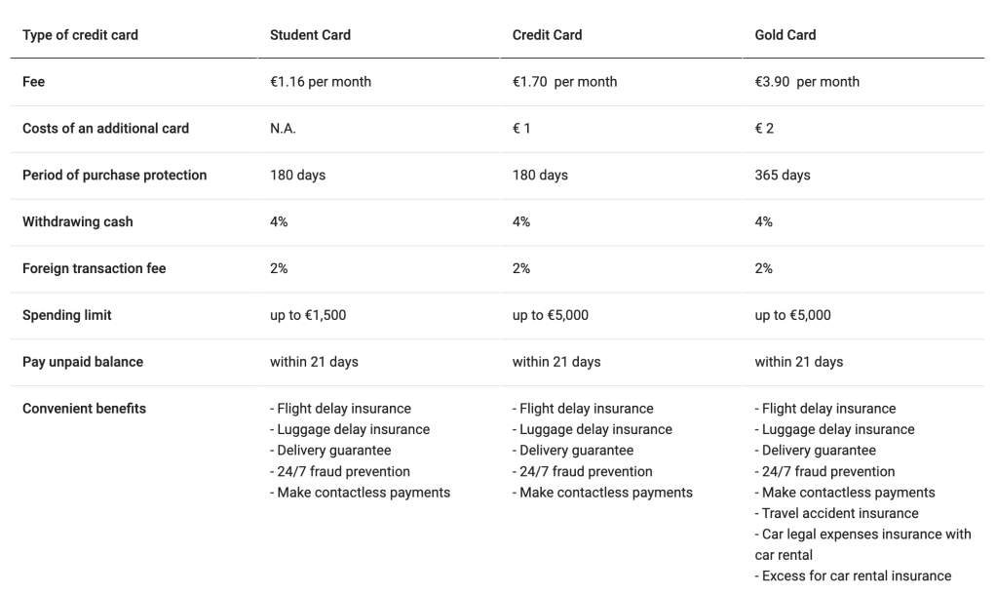This screenshot has height=595, width=996.
Task: Click the "Convenient benefits" row label
Action: (x=84, y=409)
